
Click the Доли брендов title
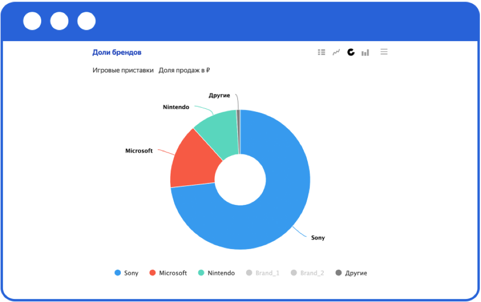click(117, 52)
